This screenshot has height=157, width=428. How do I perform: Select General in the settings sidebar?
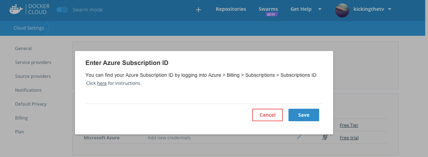point(23,48)
